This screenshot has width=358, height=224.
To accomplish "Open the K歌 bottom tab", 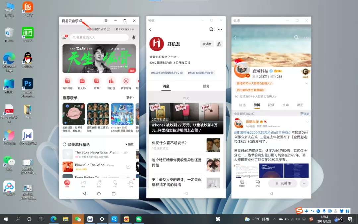I will pos(115,183).
